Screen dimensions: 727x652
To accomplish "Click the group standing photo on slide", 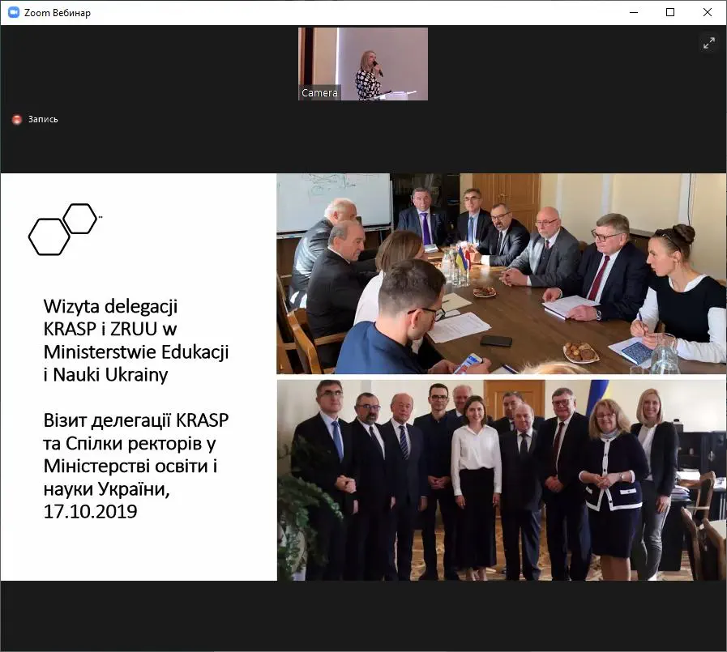I will [502, 480].
